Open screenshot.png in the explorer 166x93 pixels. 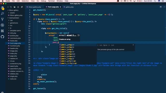click(15, 64)
